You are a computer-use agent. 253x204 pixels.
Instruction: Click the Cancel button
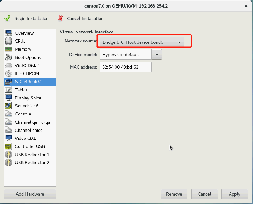[204, 194]
